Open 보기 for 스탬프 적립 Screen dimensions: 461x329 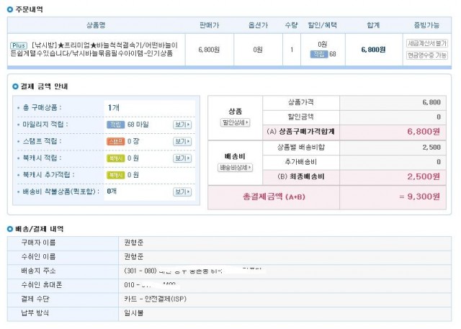(x=182, y=142)
